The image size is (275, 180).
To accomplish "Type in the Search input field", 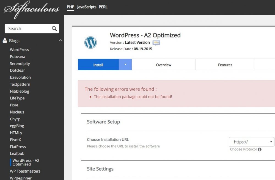I will point(28,29).
